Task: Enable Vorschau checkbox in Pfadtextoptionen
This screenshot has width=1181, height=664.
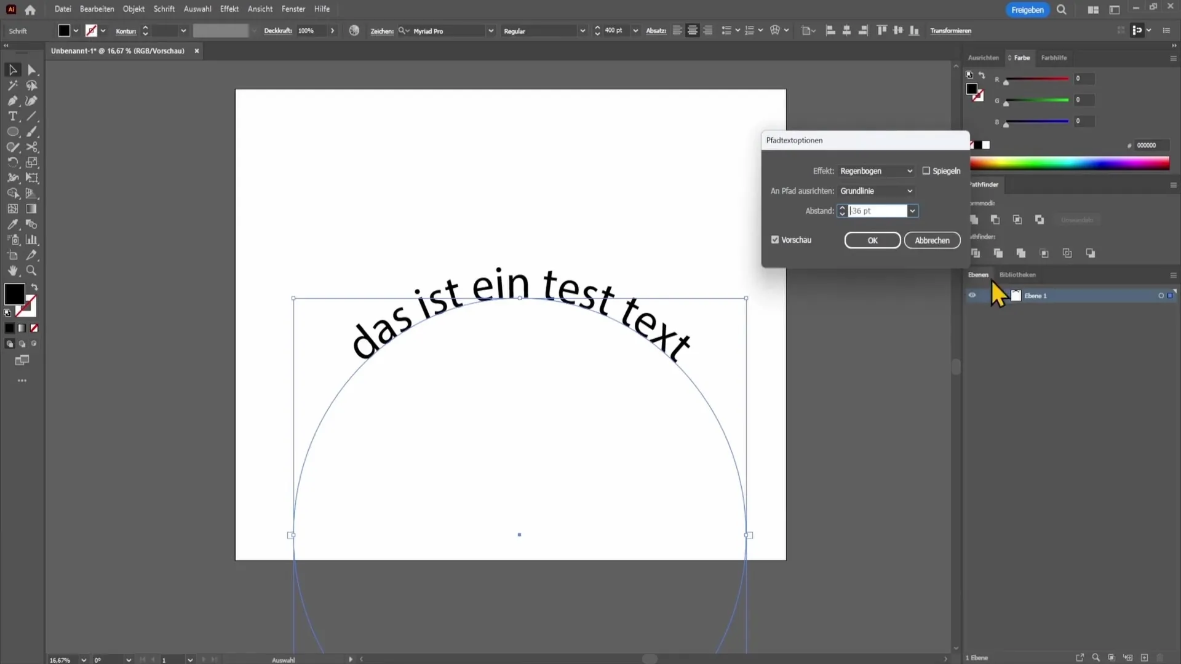Action: coord(776,240)
